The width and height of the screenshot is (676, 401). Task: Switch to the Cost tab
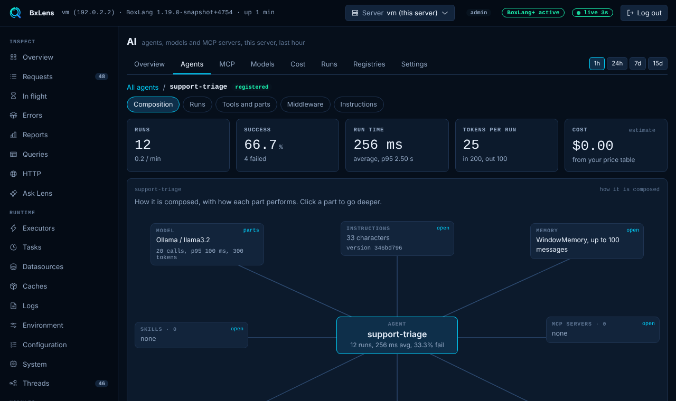click(x=298, y=64)
